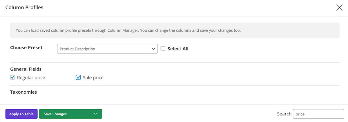Focus the Search field containing price
The image size is (348, 122).
pyautogui.click(x=318, y=114)
